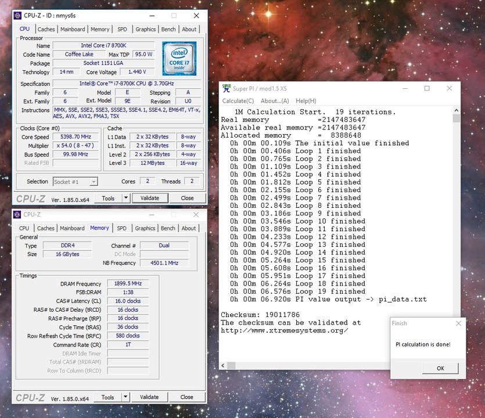Minimize the Super PI window
Viewport: 485px width, 418px height.
405,88
